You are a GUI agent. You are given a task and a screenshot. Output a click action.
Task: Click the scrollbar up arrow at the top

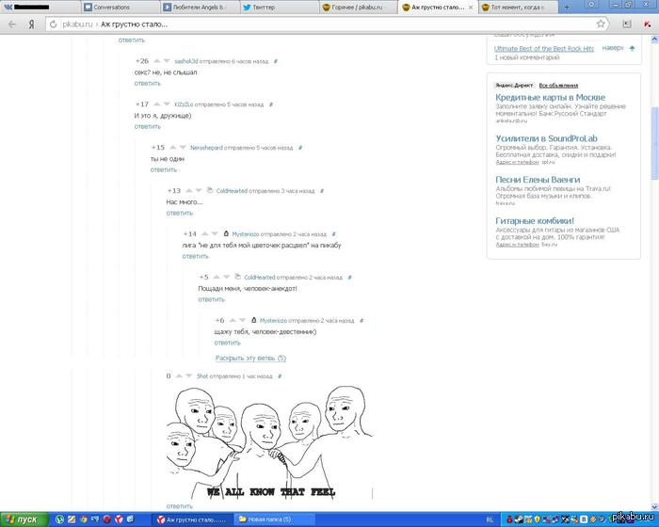point(655,40)
